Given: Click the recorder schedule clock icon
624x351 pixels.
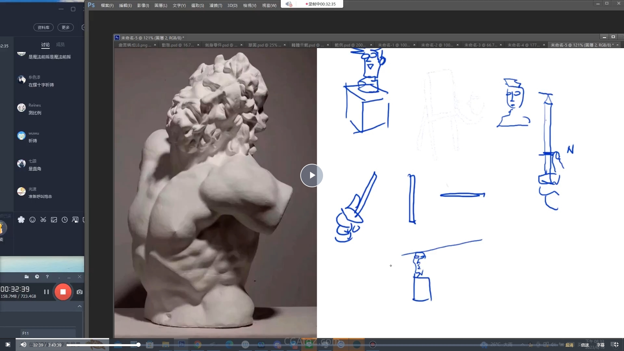Looking at the screenshot, I should [x=37, y=277].
